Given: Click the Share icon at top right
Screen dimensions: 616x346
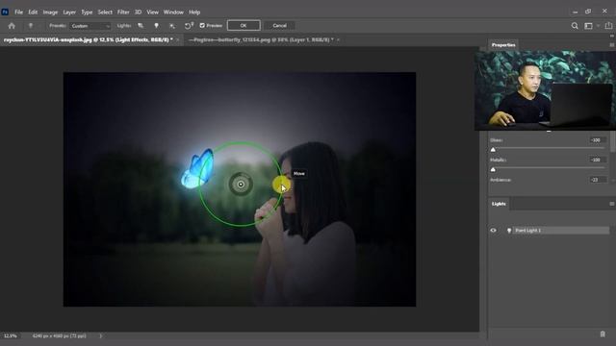Looking at the screenshot, I should point(608,26).
